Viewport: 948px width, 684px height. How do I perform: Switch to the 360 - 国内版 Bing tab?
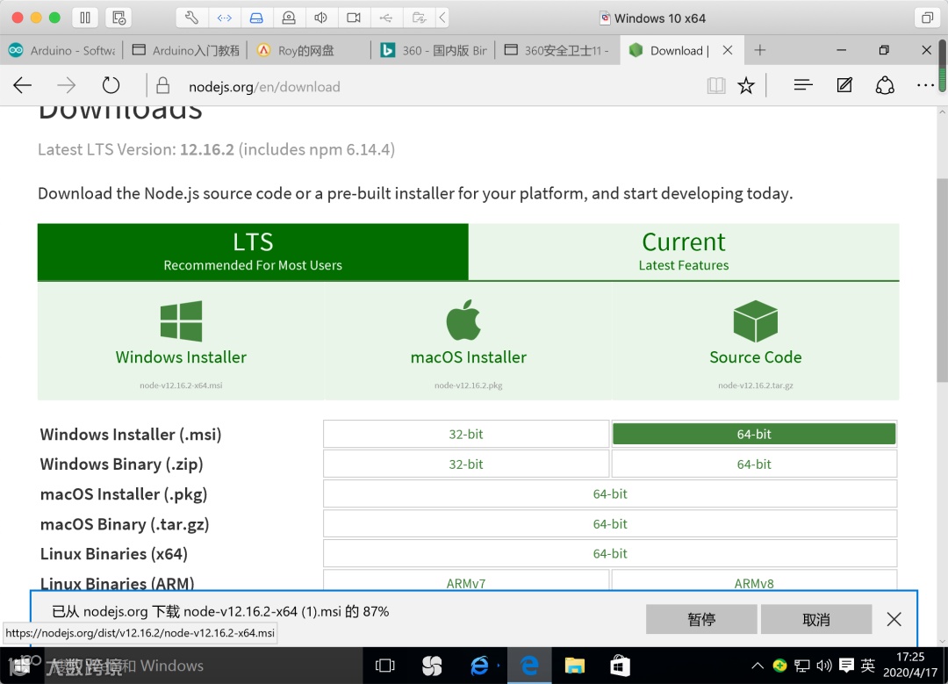[433, 50]
